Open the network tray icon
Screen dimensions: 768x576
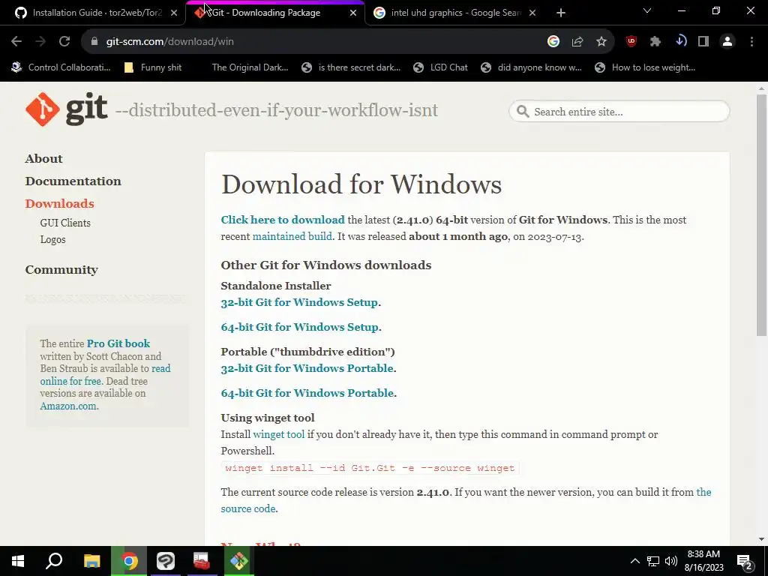[653, 561]
